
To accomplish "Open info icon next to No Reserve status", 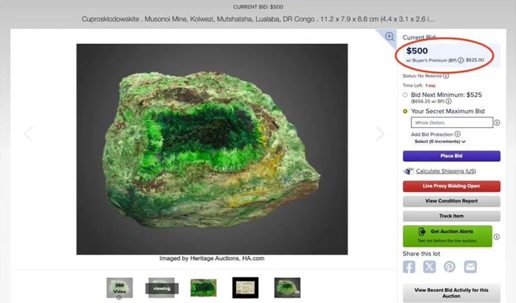I will click(446, 76).
